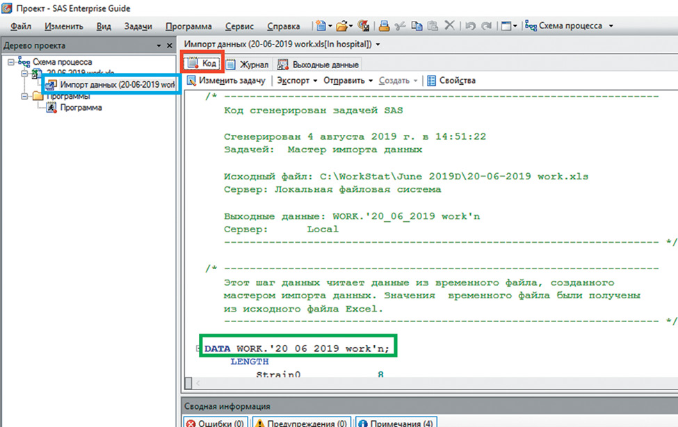Click the Cut scissors icon

click(400, 26)
